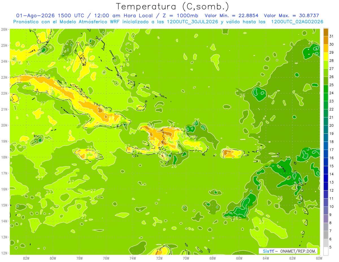Click the legend scale number 20
The width and height of the screenshot is (339, 262).
point(331,125)
